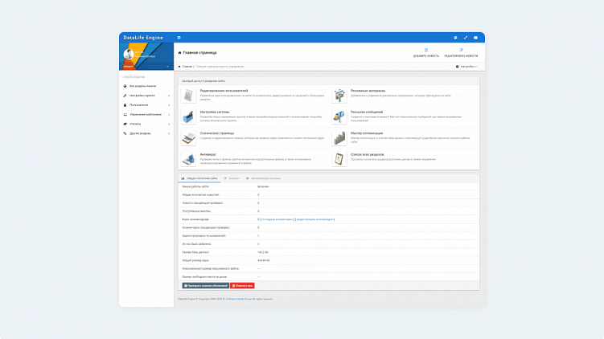Click the globe icon beside Все разделы панели
Screen dimensions: 604x339
(x=125, y=86)
